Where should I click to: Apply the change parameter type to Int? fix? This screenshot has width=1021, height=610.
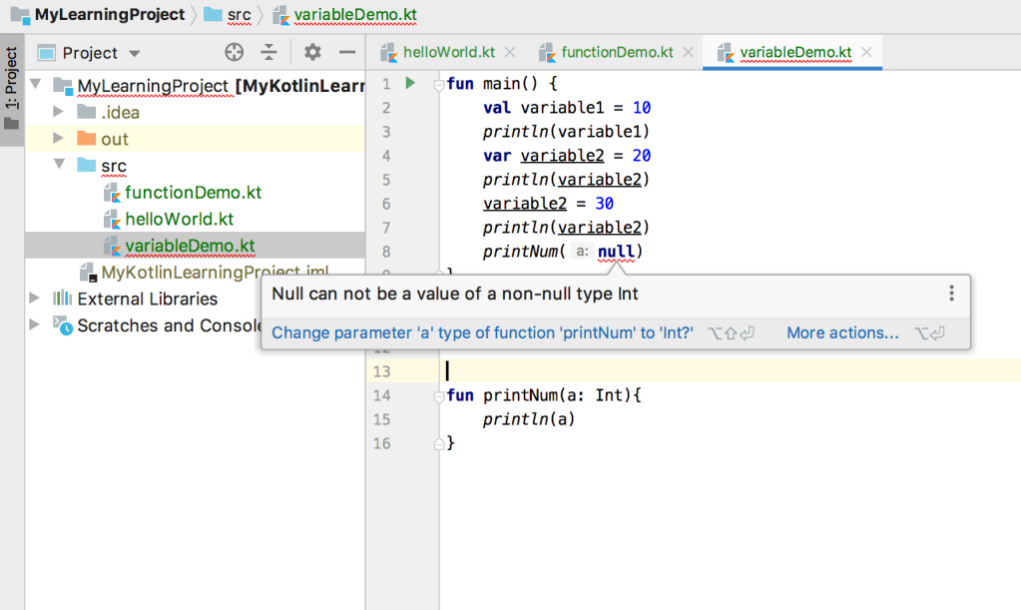pos(482,332)
